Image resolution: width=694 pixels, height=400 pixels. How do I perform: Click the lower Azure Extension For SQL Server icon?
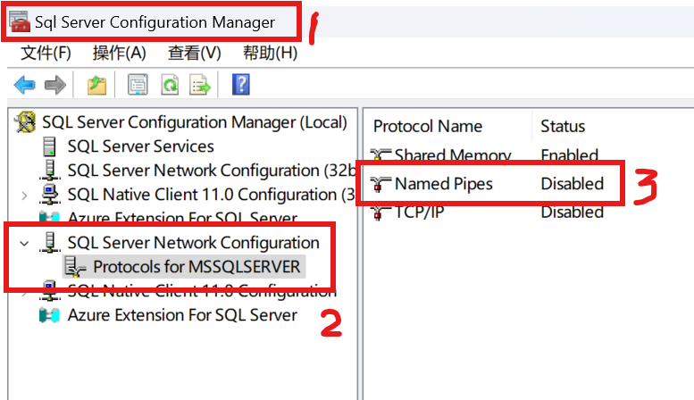pos(49,315)
